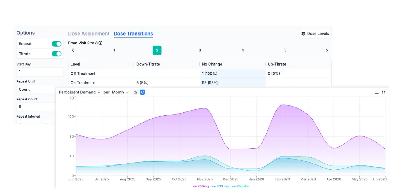Select the Dose Transitions tab
This screenshot has width=395, height=196.
click(133, 34)
